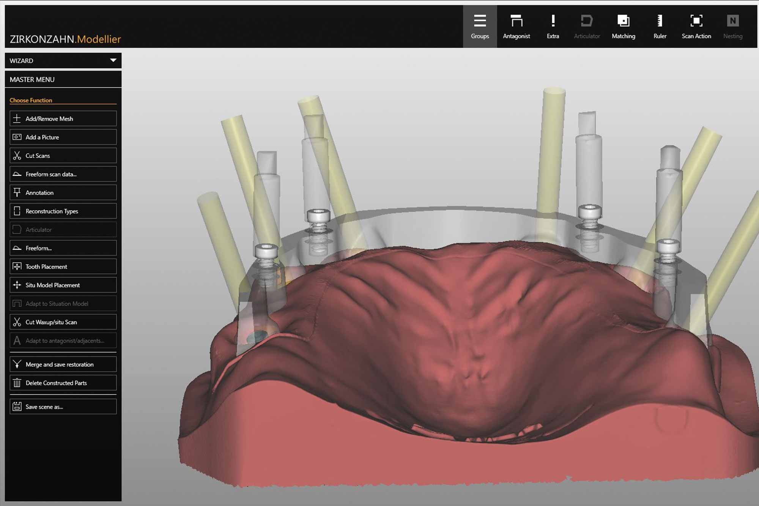Click Merge and save restoration
Image resolution: width=759 pixels, height=506 pixels.
pyautogui.click(x=63, y=364)
